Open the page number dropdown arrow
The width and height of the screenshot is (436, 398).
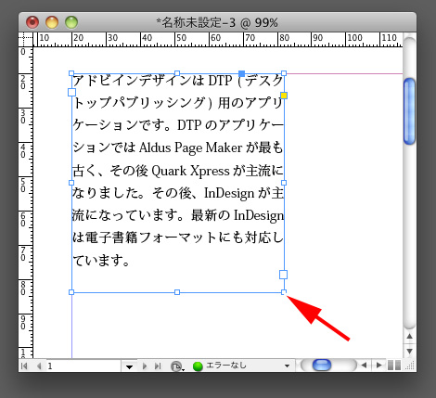129,366
